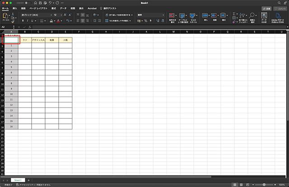
Task: Open Conditional Formatting (条件付き書式) icon
Action: pos(172,16)
